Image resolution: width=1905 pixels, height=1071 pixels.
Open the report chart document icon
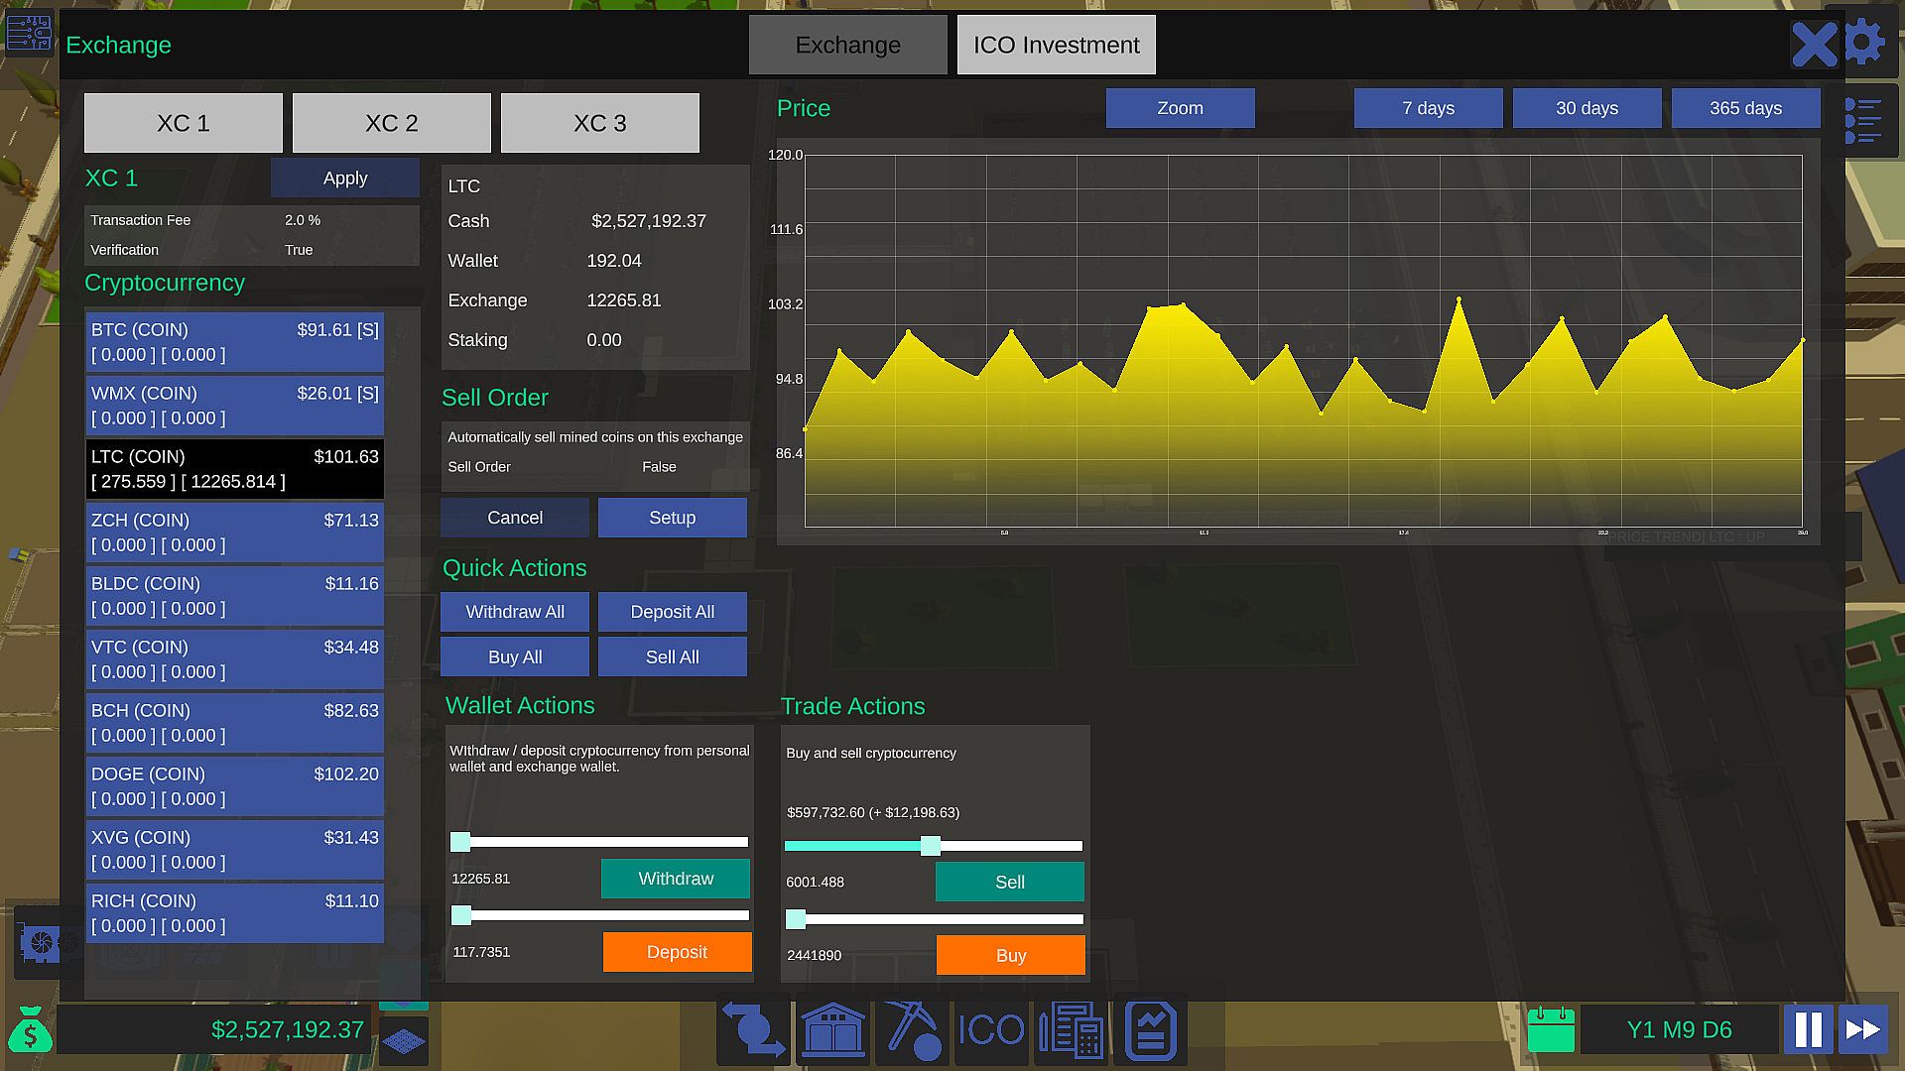pos(1150,1030)
